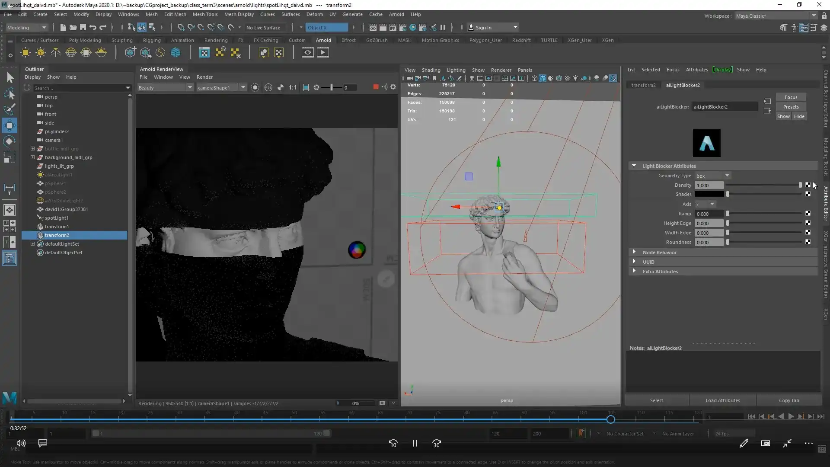Switch to the transform2 attribute tab
The width and height of the screenshot is (830, 467).
tap(643, 85)
